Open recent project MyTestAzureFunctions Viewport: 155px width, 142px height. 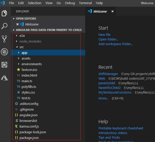coord(115,93)
